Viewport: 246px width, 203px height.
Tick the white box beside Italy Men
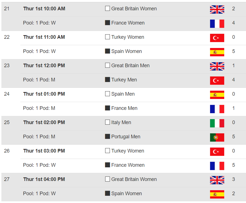107,122
